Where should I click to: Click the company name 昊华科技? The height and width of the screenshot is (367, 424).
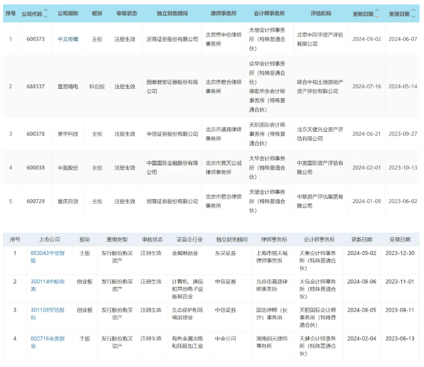68,134
